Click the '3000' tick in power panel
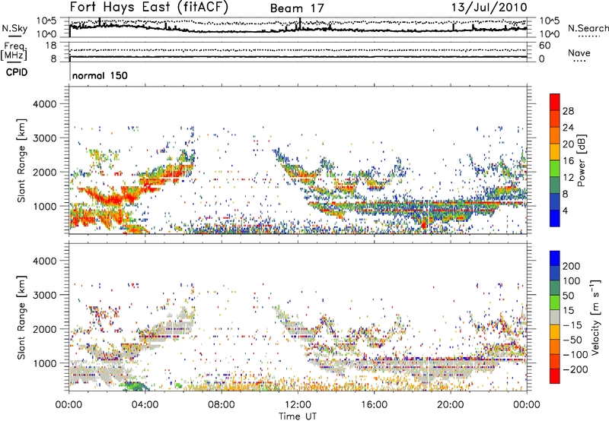The width and height of the screenshot is (609, 421). click(44, 138)
